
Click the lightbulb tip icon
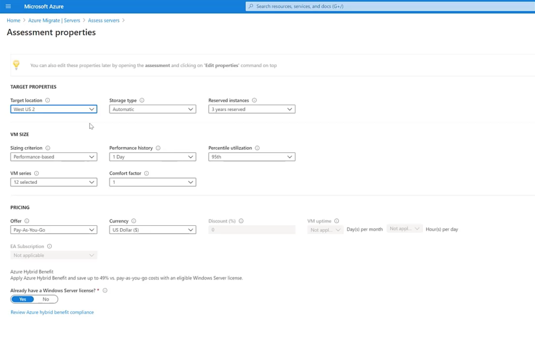click(16, 65)
